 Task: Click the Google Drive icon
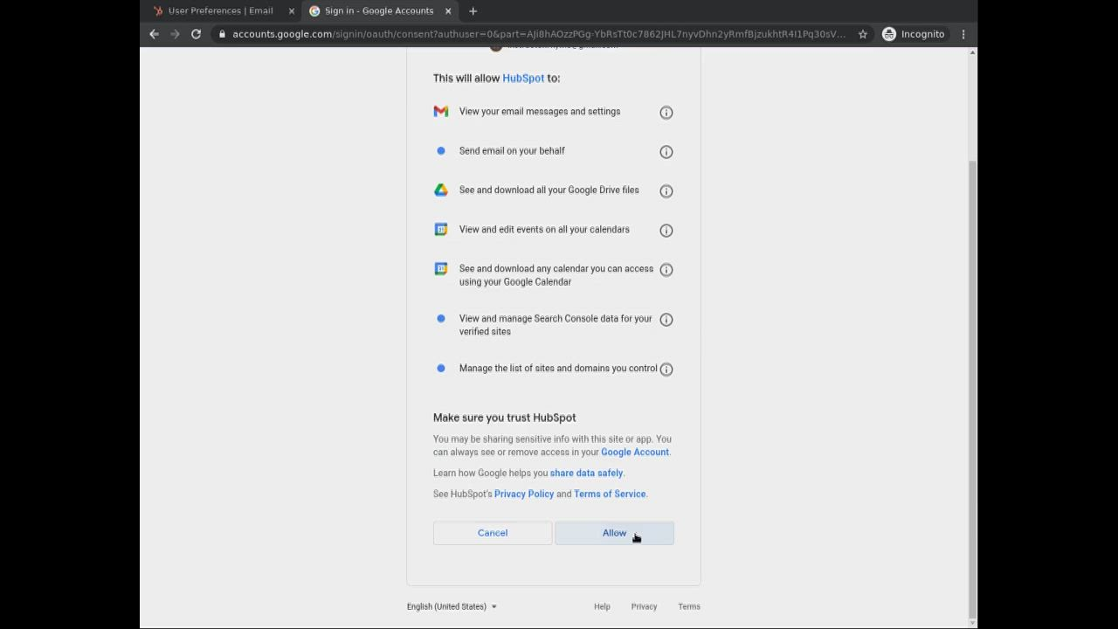pyautogui.click(x=441, y=190)
